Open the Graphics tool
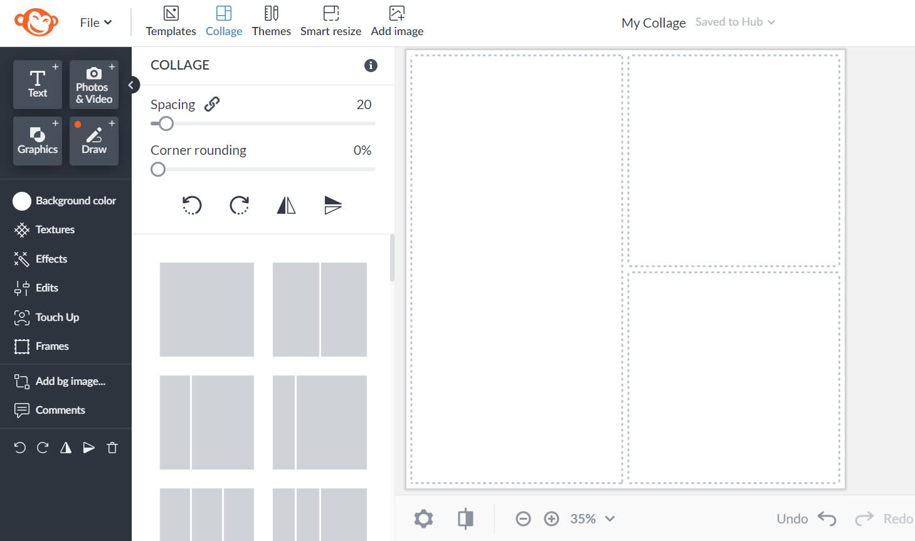 (x=38, y=141)
